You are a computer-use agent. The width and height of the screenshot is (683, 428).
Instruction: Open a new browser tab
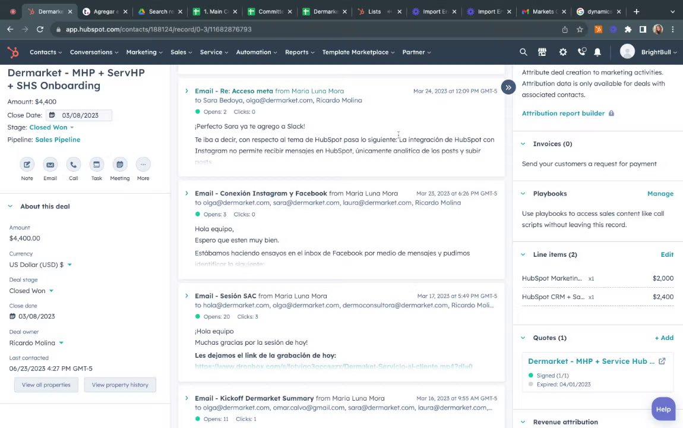point(637,12)
